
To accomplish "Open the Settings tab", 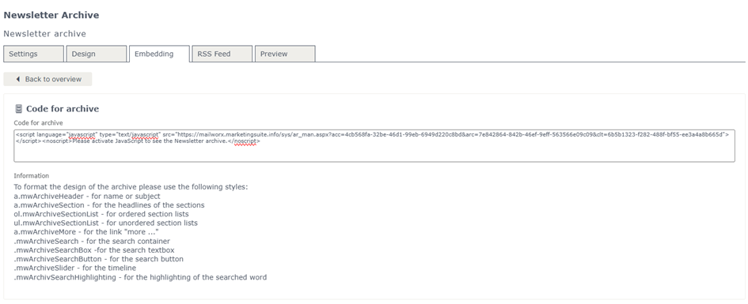I will pyautogui.click(x=33, y=54).
